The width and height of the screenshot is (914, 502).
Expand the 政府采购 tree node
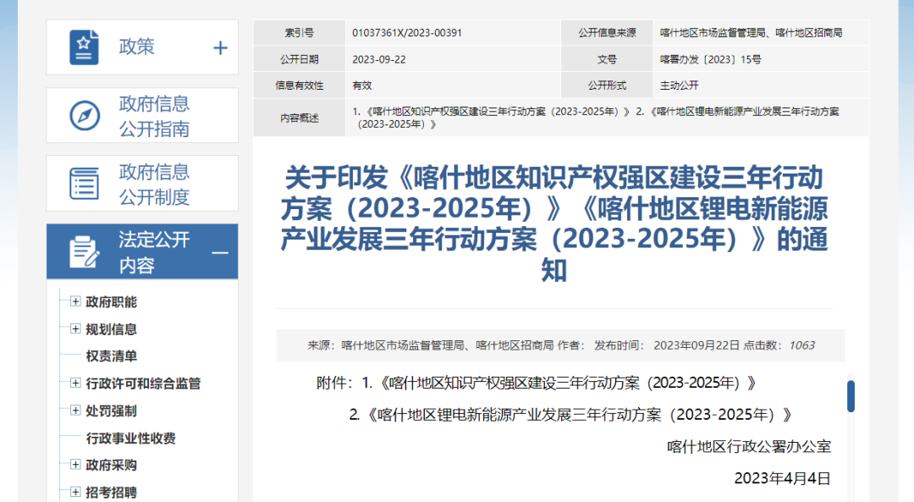coord(75,465)
